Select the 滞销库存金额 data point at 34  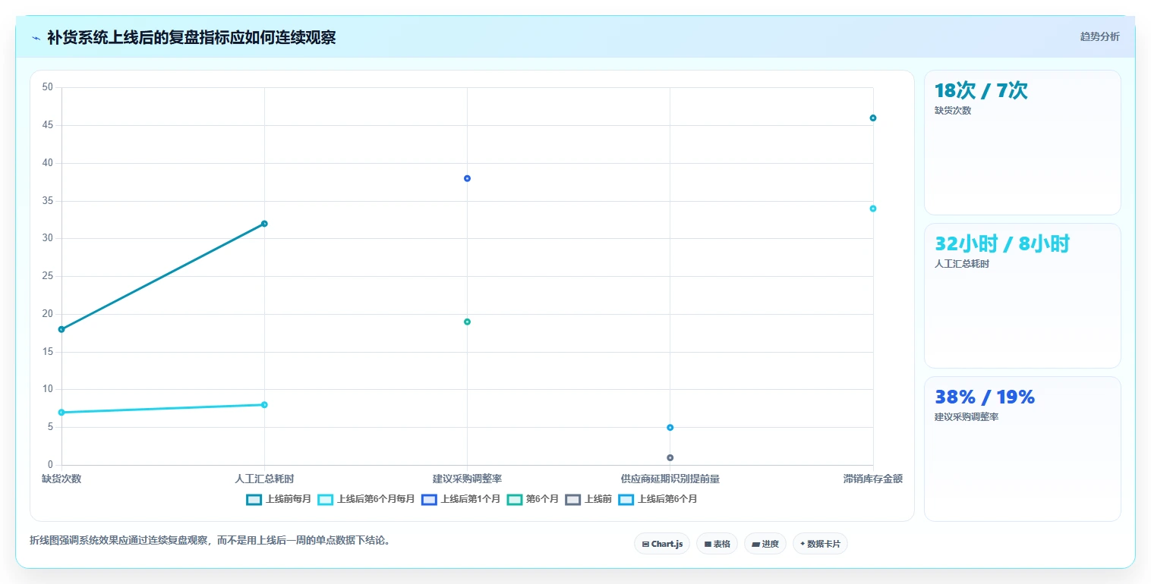[x=873, y=209]
